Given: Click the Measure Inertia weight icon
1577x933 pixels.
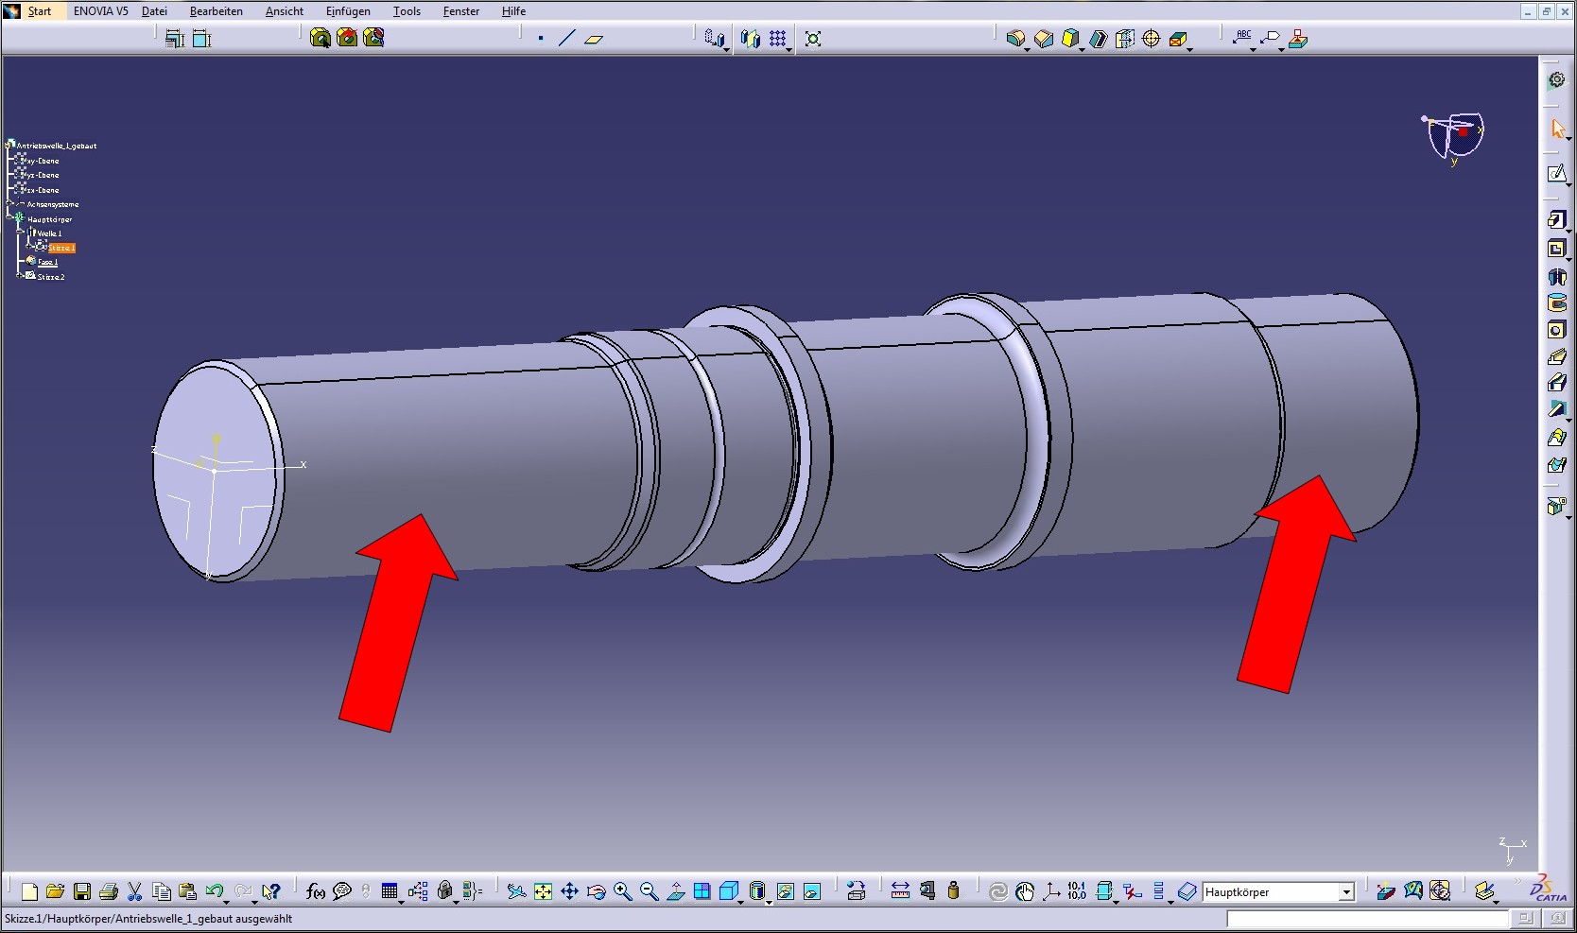Looking at the screenshot, I should 953,891.
